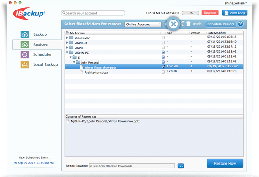Image resolution: width=259 pixels, height=177 pixels.
Task: Click ShanesiMac folder icon
Action: 71,38
